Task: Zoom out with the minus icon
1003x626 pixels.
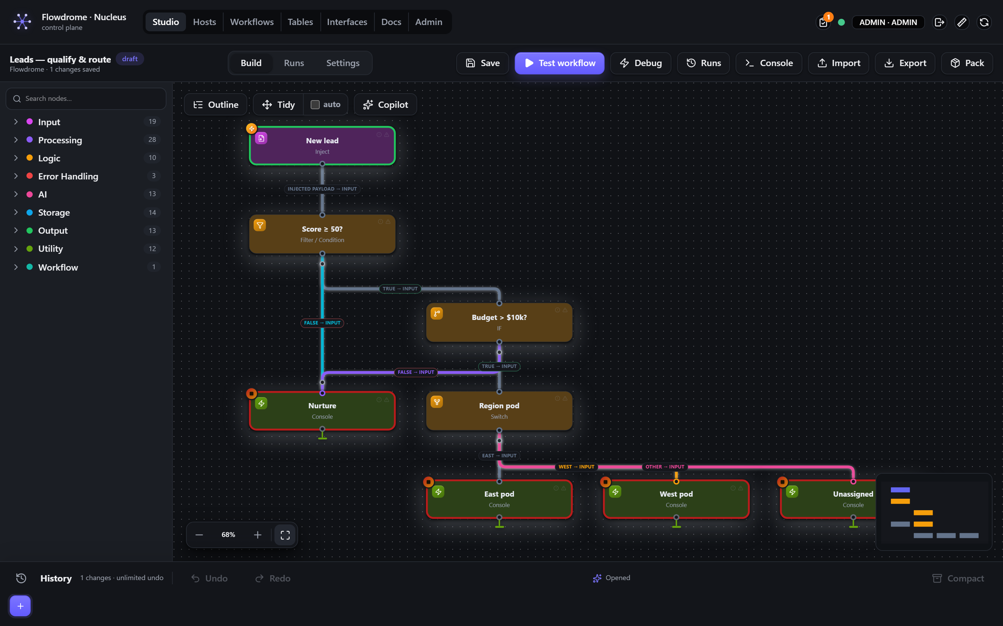Action: click(199, 535)
